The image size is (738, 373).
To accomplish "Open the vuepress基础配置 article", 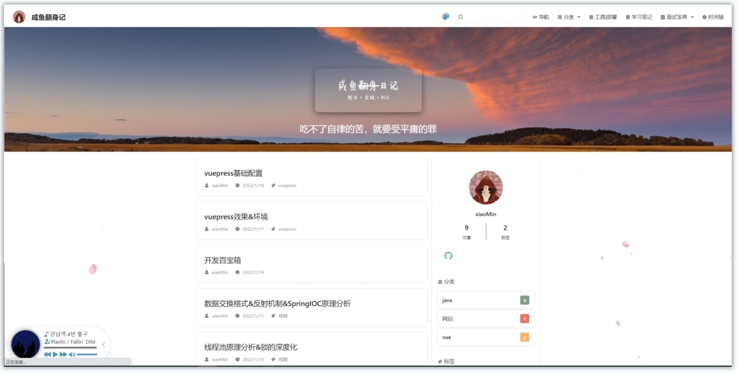I will tap(233, 173).
